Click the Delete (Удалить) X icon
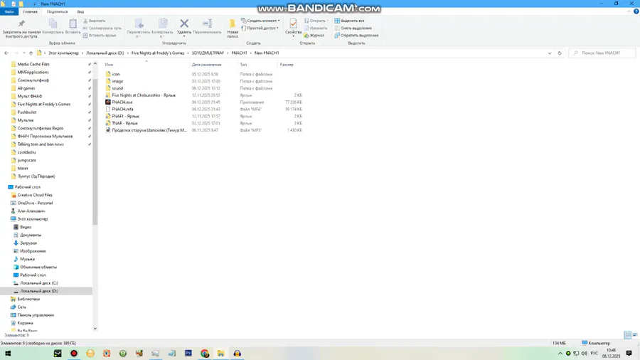Screen dimensions: 640x360 pos(184,23)
